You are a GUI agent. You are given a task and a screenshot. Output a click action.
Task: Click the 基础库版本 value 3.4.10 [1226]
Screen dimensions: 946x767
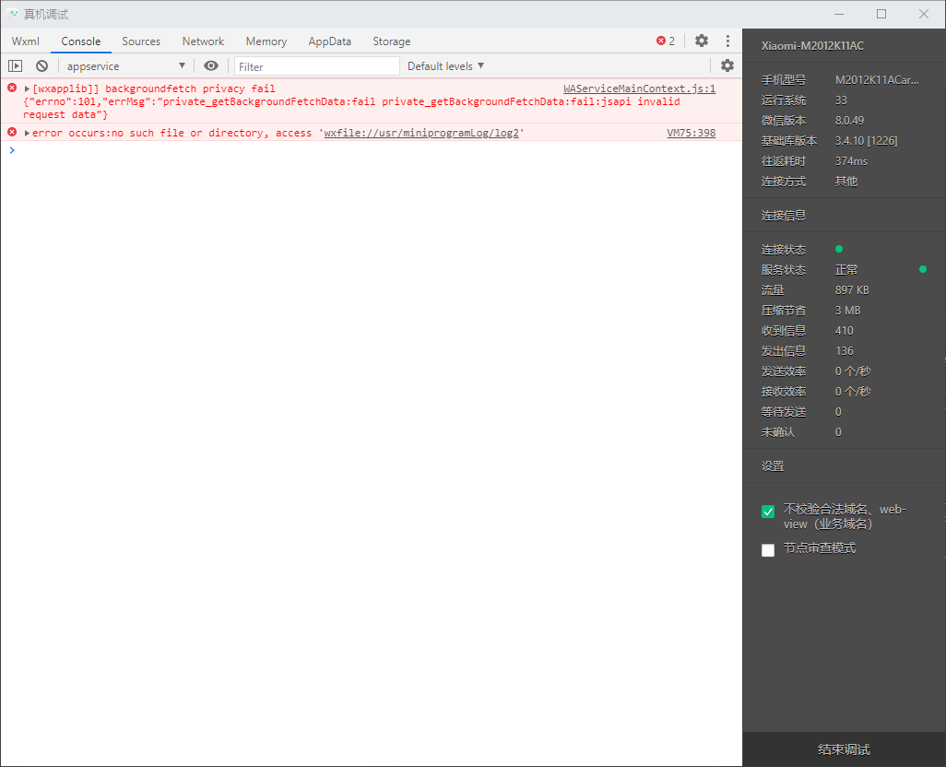(x=867, y=140)
